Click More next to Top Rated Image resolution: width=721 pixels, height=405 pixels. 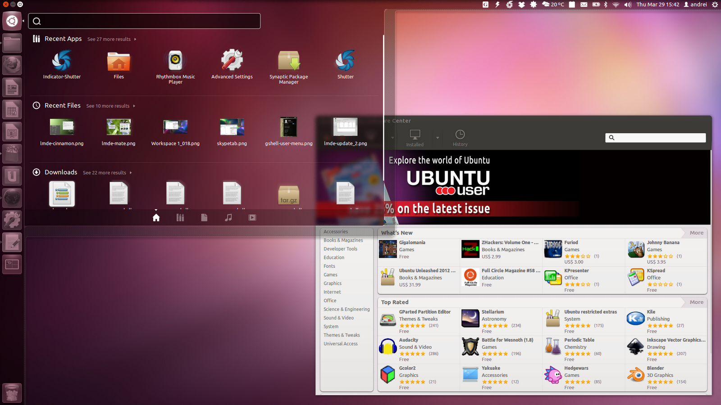tap(695, 302)
